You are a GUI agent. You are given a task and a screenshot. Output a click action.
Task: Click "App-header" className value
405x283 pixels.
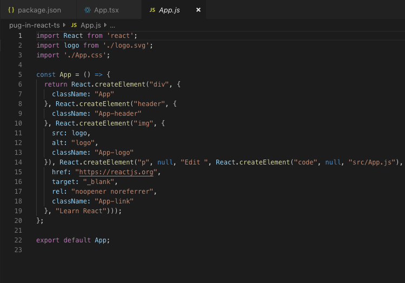[118, 114]
